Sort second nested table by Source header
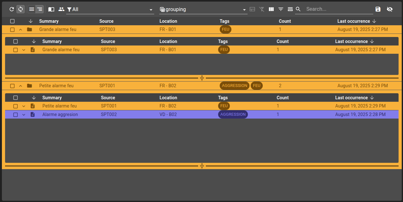 click(x=108, y=98)
